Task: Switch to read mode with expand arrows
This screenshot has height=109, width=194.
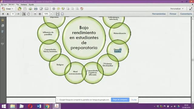Action: [191, 9]
